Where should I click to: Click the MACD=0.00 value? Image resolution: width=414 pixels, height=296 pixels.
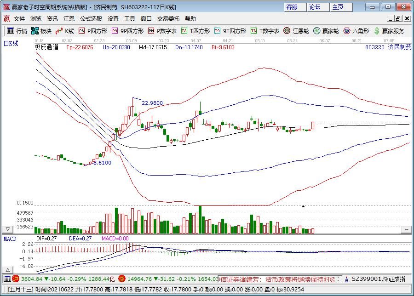click(x=115, y=239)
